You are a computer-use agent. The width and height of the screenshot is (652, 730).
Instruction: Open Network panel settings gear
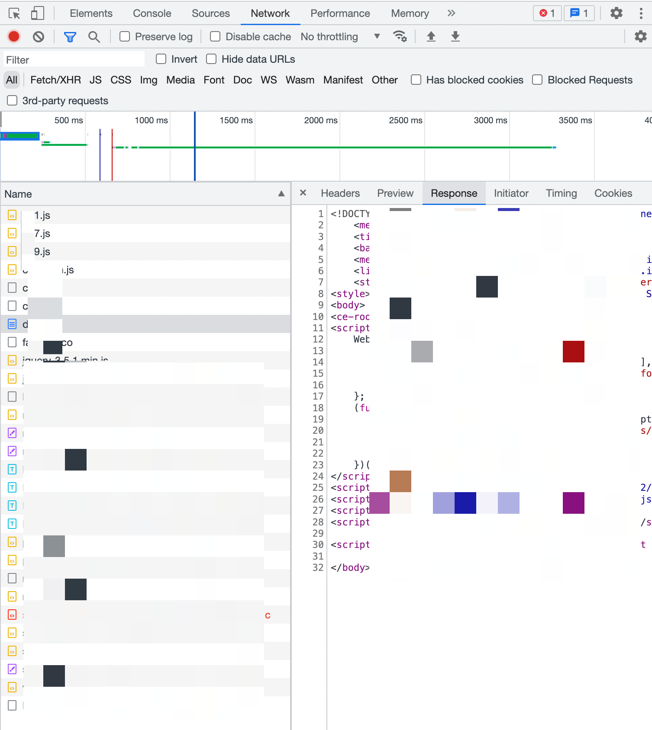(x=640, y=36)
